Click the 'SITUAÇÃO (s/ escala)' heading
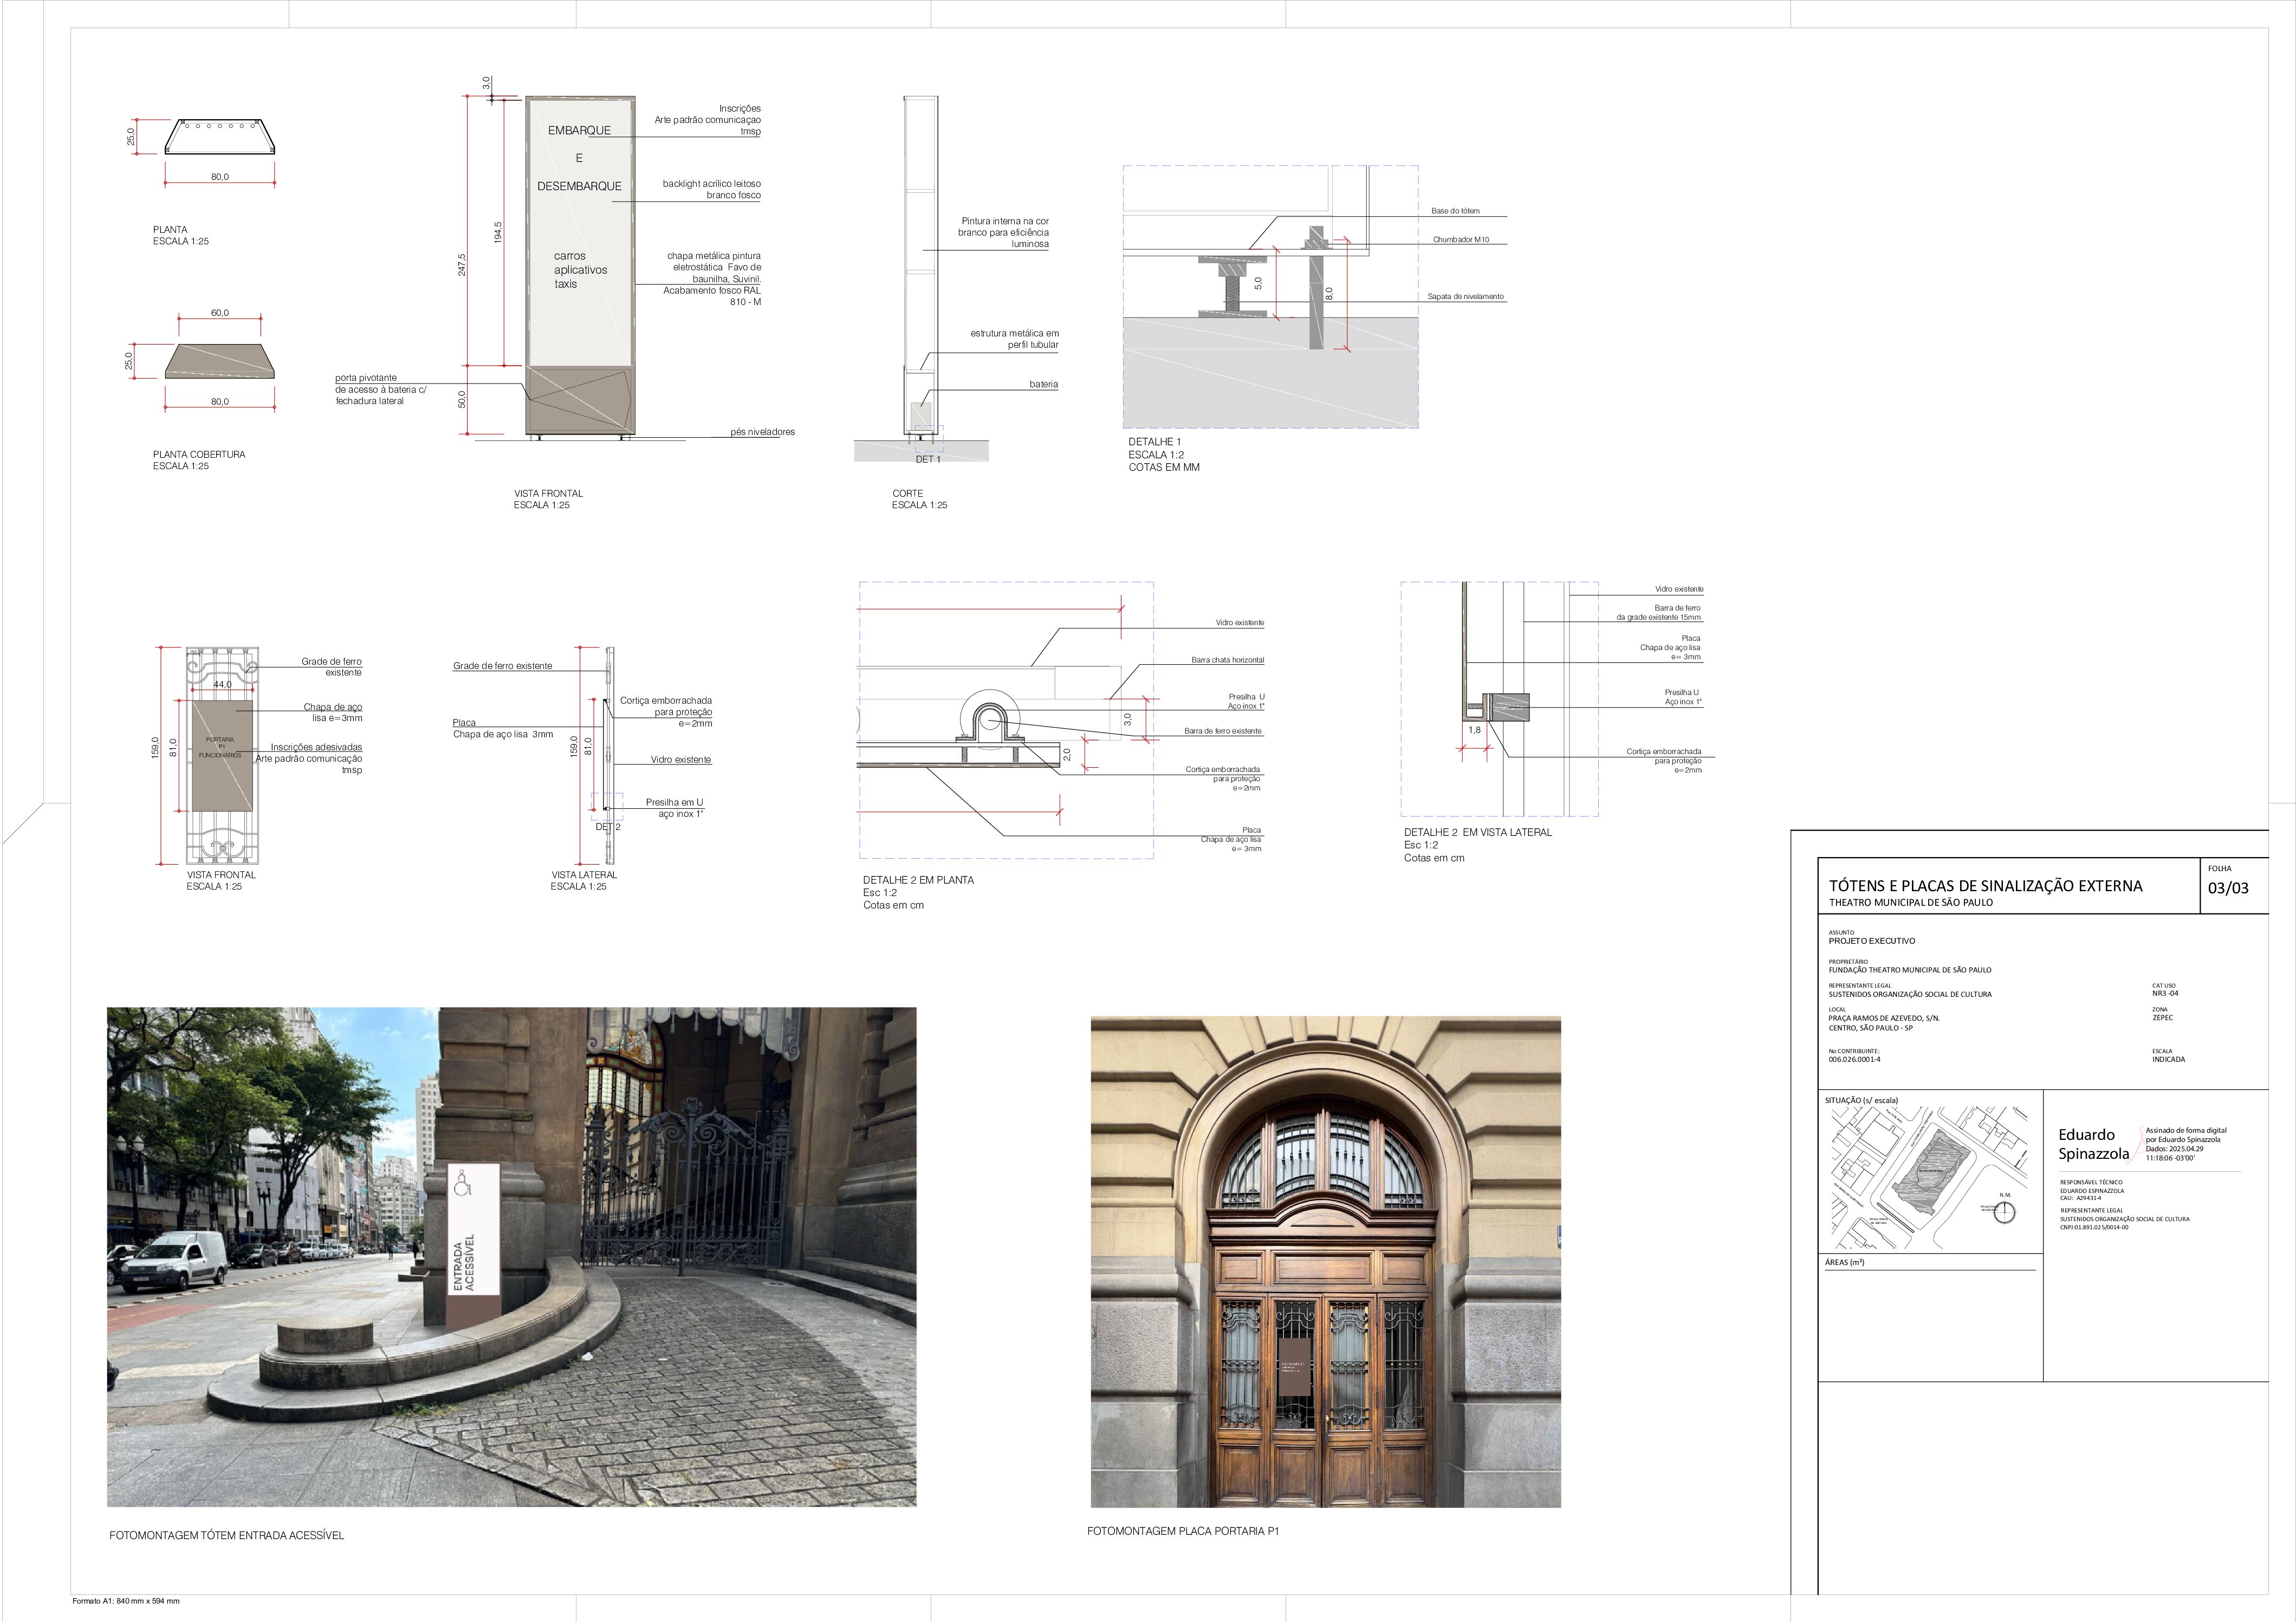Screen dimensions: 2296x1622 pos(1861,1100)
